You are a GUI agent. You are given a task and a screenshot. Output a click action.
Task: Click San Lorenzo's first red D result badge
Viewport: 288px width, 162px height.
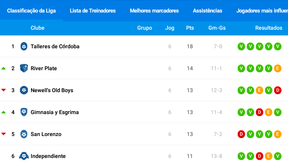pos(241,134)
